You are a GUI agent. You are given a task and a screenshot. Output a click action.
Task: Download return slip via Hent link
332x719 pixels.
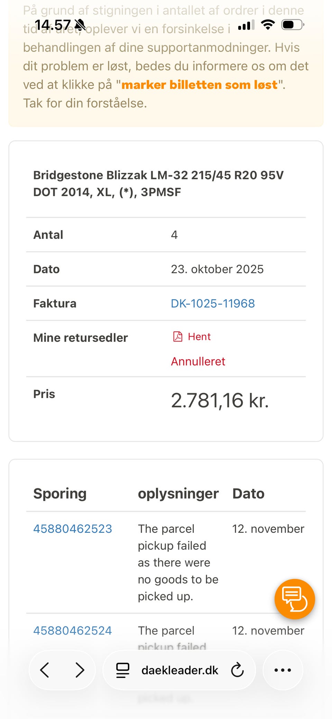click(x=199, y=337)
